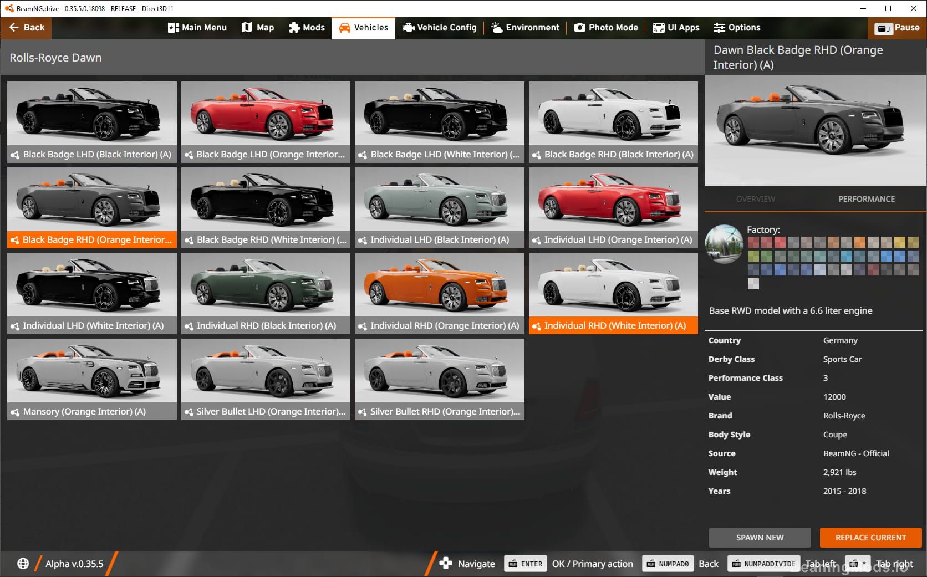Open UI Apps layout editor
This screenshot has height=577, width=927.
[676, 28]
